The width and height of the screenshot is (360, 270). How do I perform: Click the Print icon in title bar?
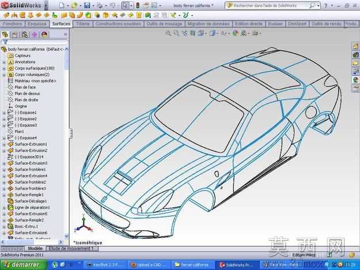coord(100,5)
